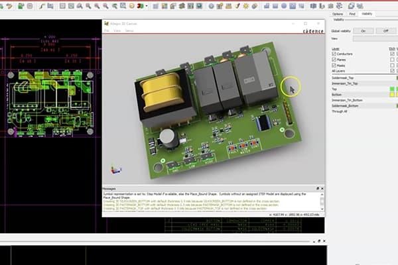
Task: Open the small arrow menu of bottom panel
Action: (314, 241)
